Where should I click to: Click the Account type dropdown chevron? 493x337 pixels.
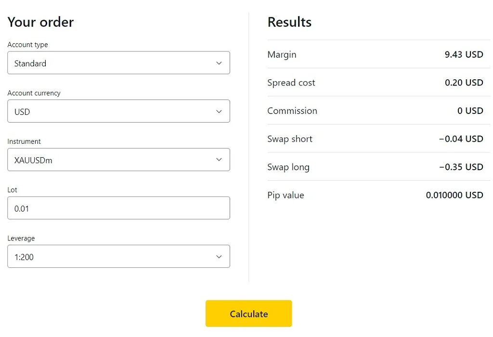click(219, 63)
